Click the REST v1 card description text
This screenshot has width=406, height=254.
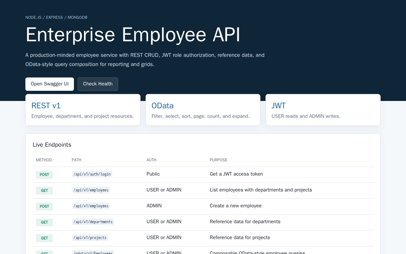(x=82, y=116)
